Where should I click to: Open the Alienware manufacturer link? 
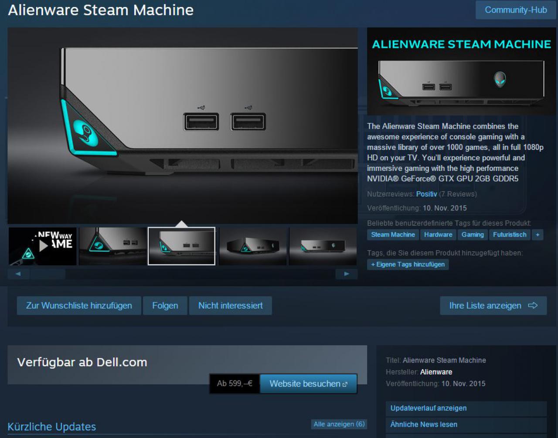coord(436,372)
